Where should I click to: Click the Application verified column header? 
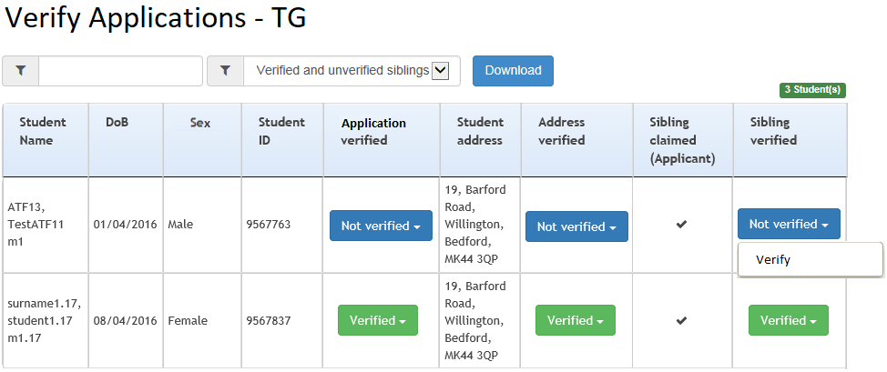pos(373,131)
